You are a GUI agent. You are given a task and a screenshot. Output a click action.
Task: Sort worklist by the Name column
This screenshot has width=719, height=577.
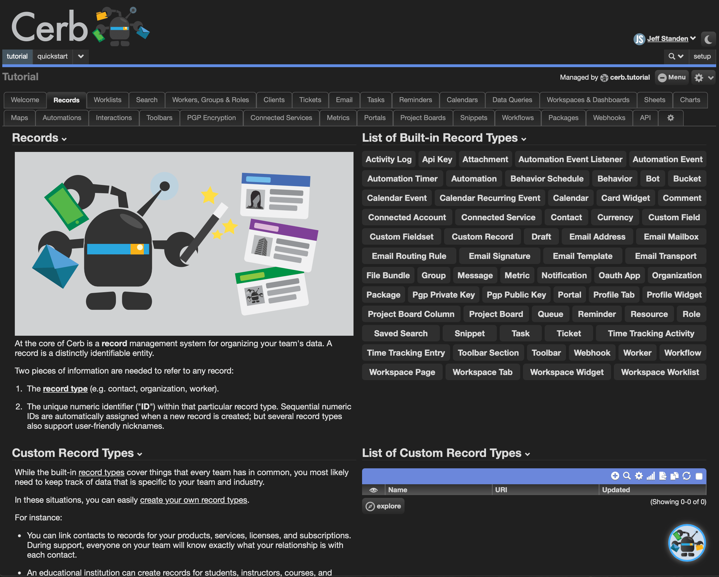click(x=438, y=490)
